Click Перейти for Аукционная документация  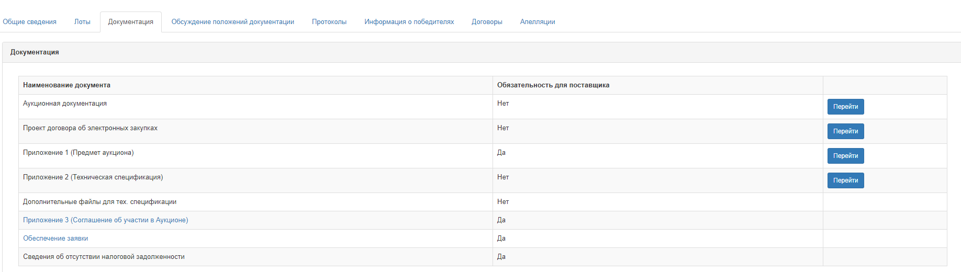(845, 107)
